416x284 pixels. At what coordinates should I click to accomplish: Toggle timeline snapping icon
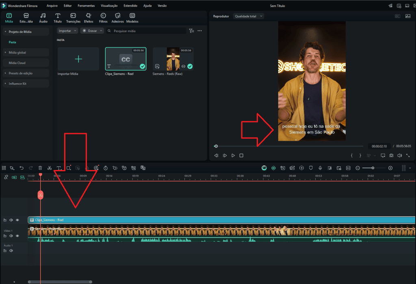tap(273, 168)
